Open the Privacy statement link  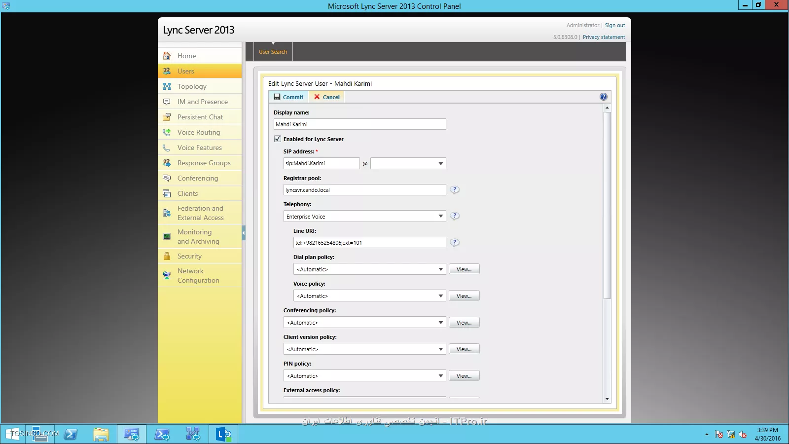click(604, 37)
